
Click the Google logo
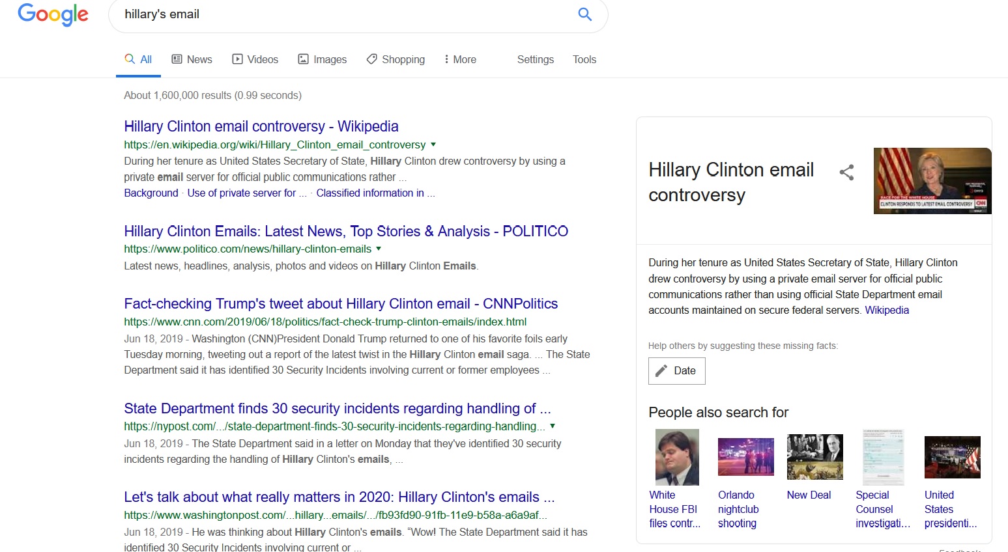point(53,14)
